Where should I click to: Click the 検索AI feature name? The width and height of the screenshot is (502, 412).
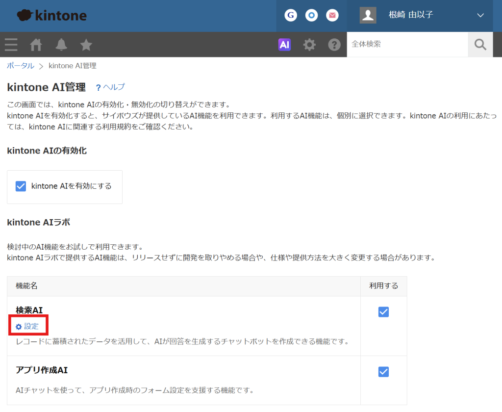pos(29,310)
